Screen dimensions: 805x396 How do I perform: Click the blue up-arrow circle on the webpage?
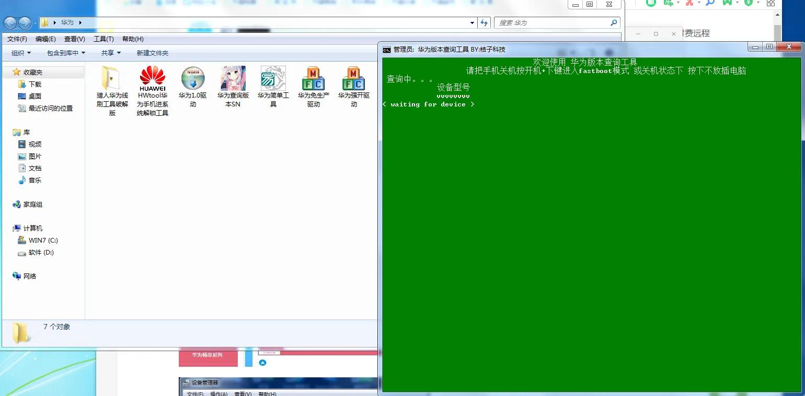[262, 363]
